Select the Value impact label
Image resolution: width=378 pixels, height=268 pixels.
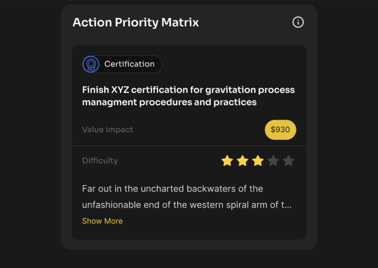click(108, 130)
